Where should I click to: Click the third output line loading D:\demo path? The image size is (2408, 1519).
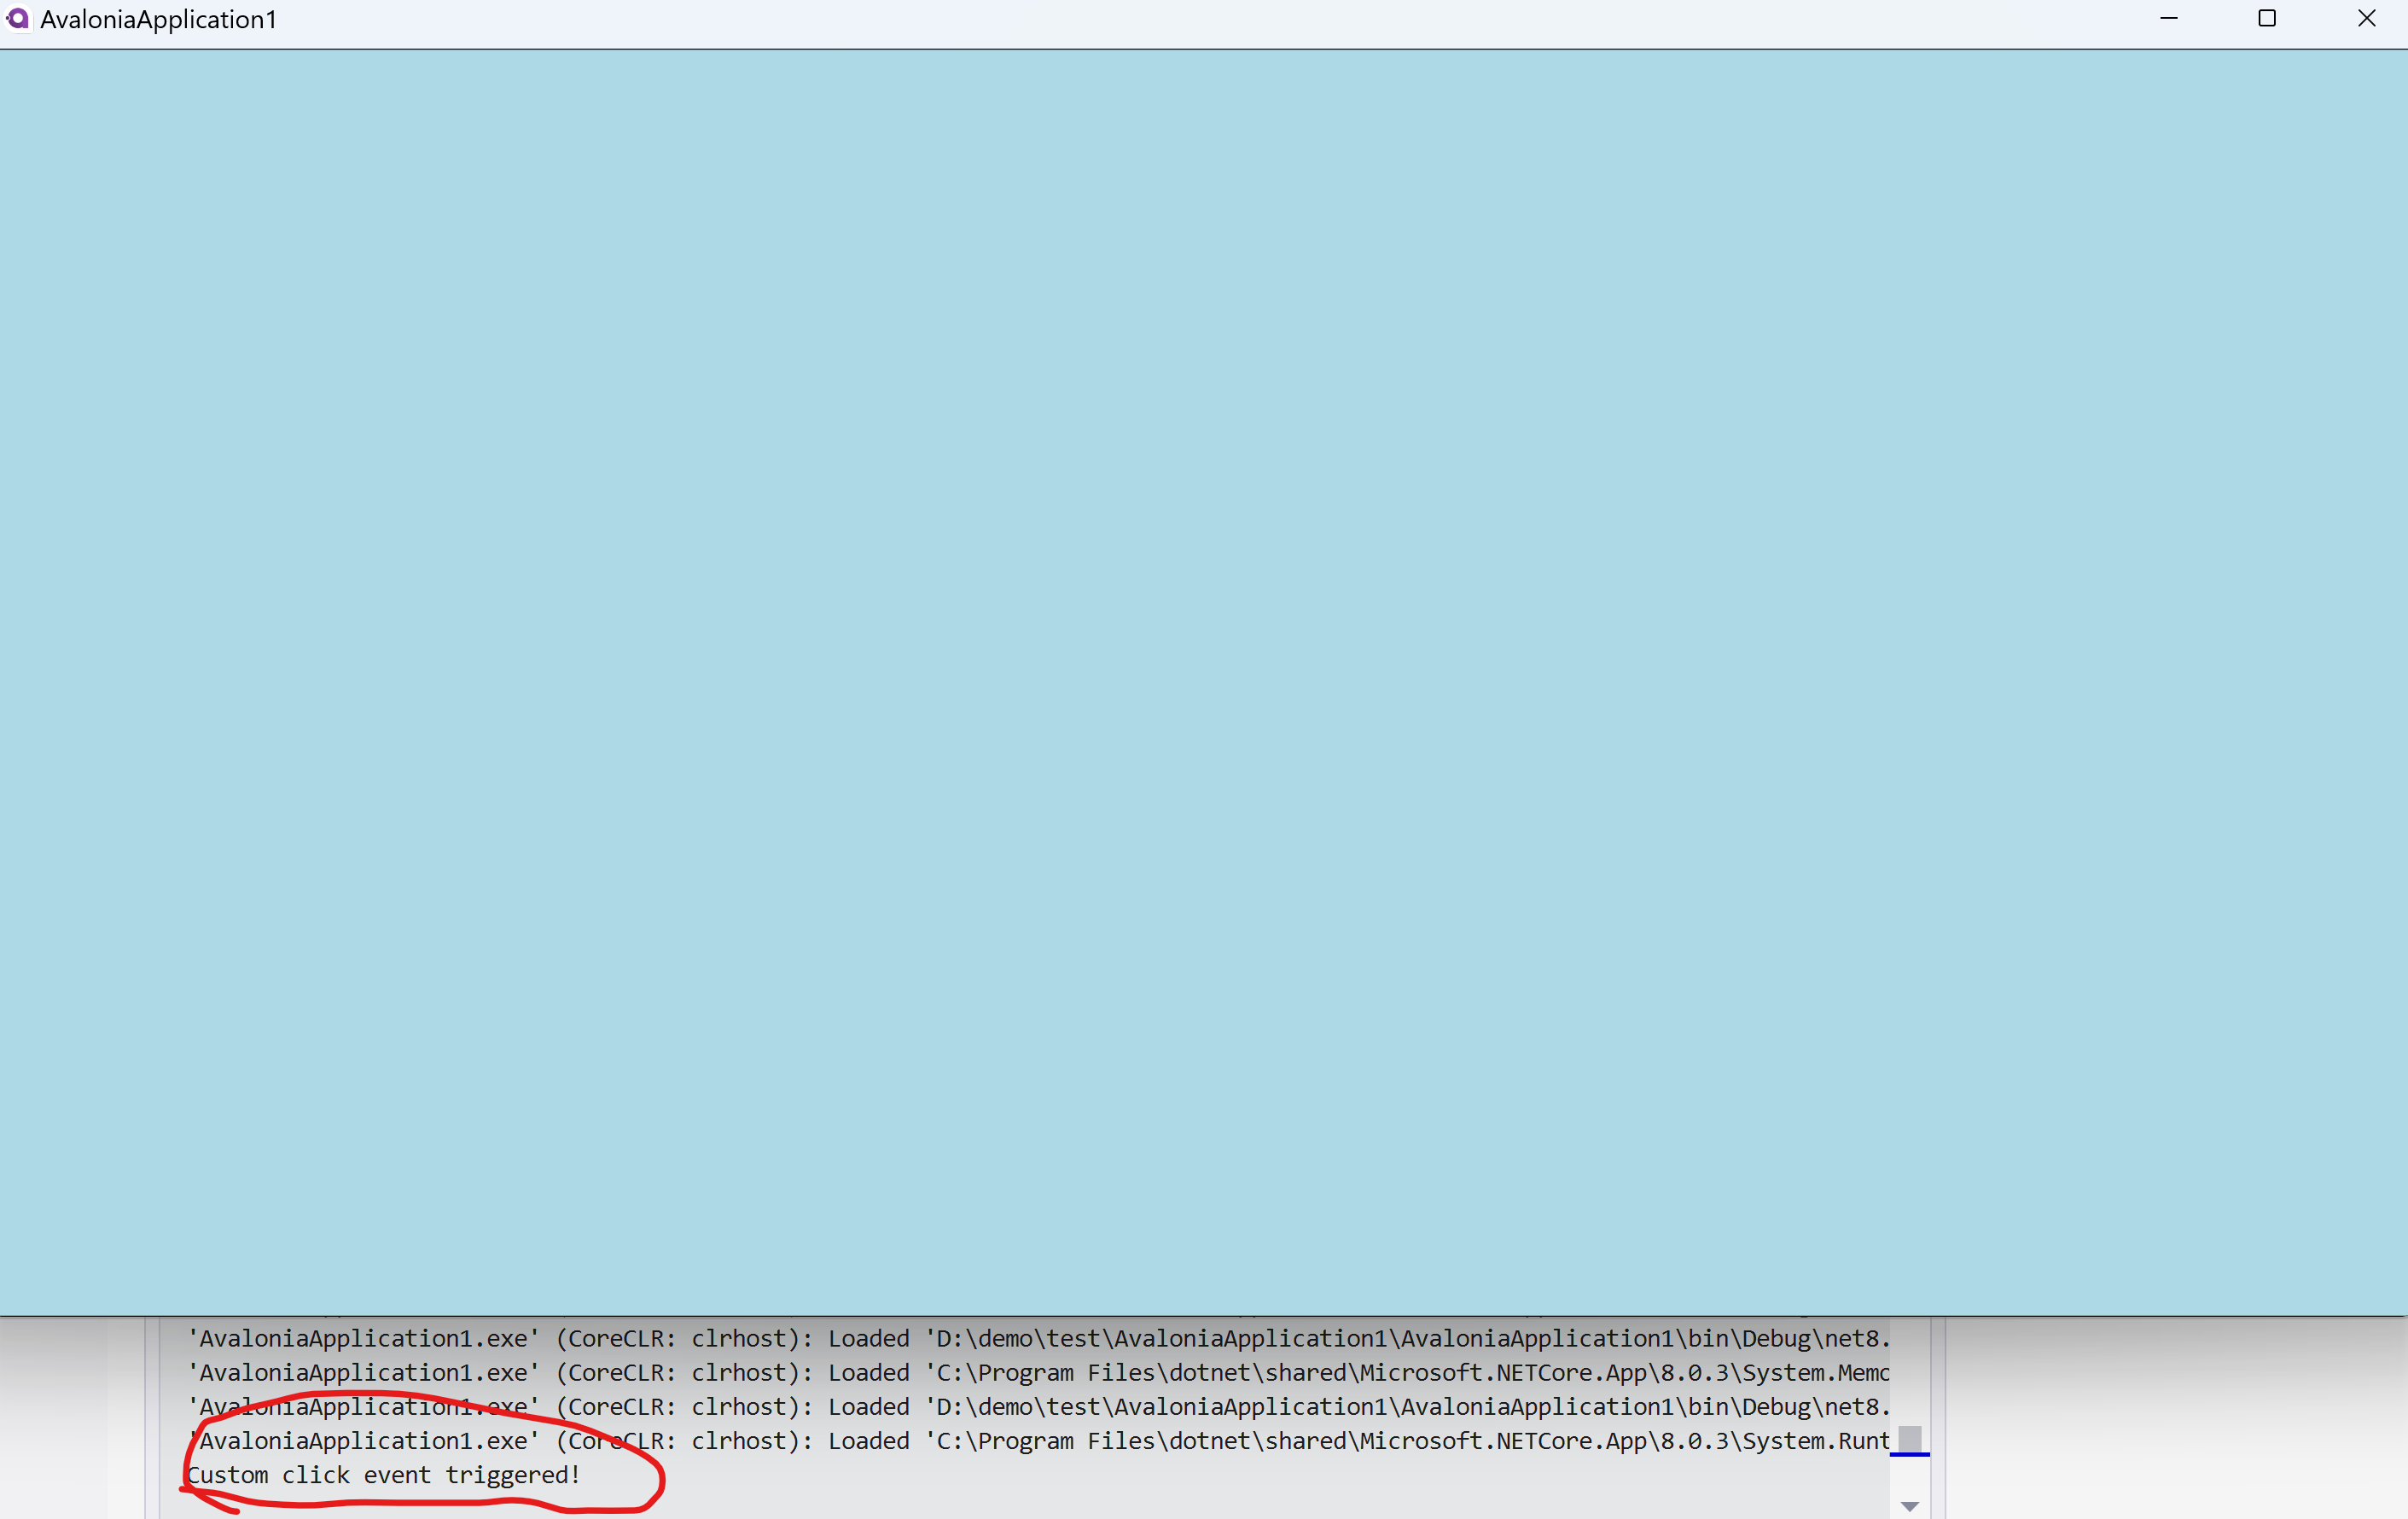point(1039,1406)
